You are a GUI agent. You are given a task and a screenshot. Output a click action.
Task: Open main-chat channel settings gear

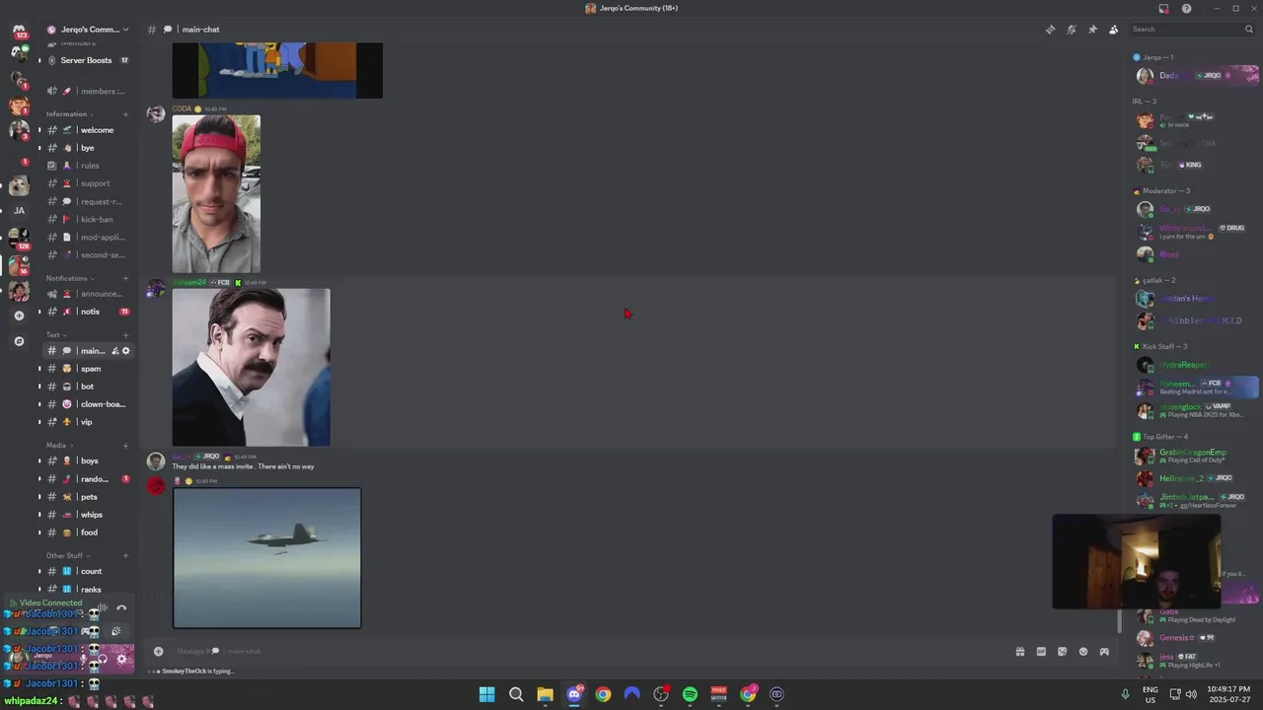click(125, 351)
